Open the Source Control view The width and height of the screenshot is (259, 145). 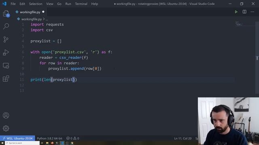tap(6, 39)
